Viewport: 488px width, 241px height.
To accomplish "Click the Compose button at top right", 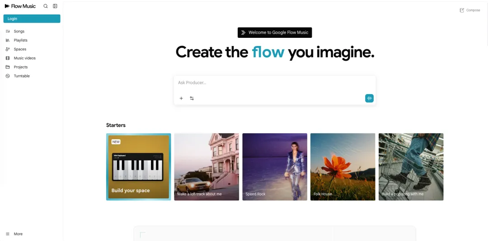I will [470, 10].
